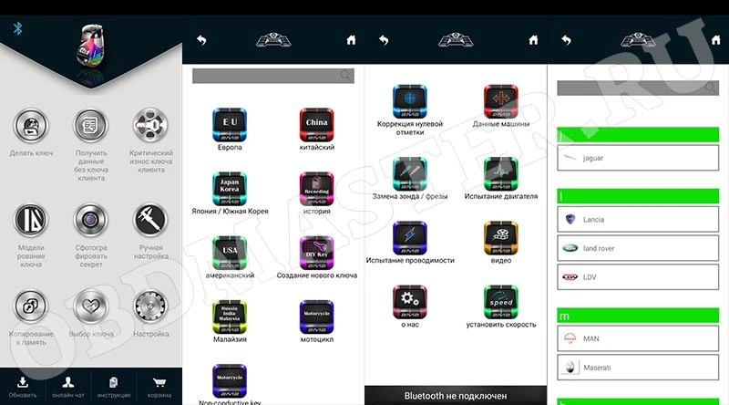Select американский USA region
The image size is (729, 405).
click(230, 253)
